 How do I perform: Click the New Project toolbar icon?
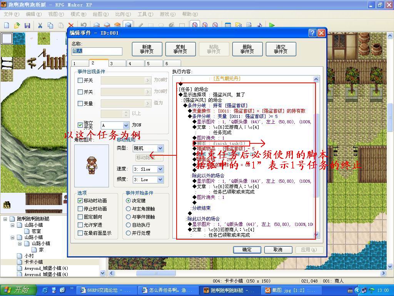7,25
